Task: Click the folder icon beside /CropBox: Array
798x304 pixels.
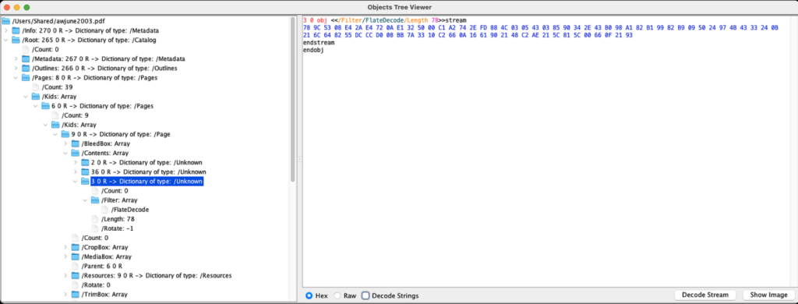Action: pyautogui.click(x=76, y=247)
